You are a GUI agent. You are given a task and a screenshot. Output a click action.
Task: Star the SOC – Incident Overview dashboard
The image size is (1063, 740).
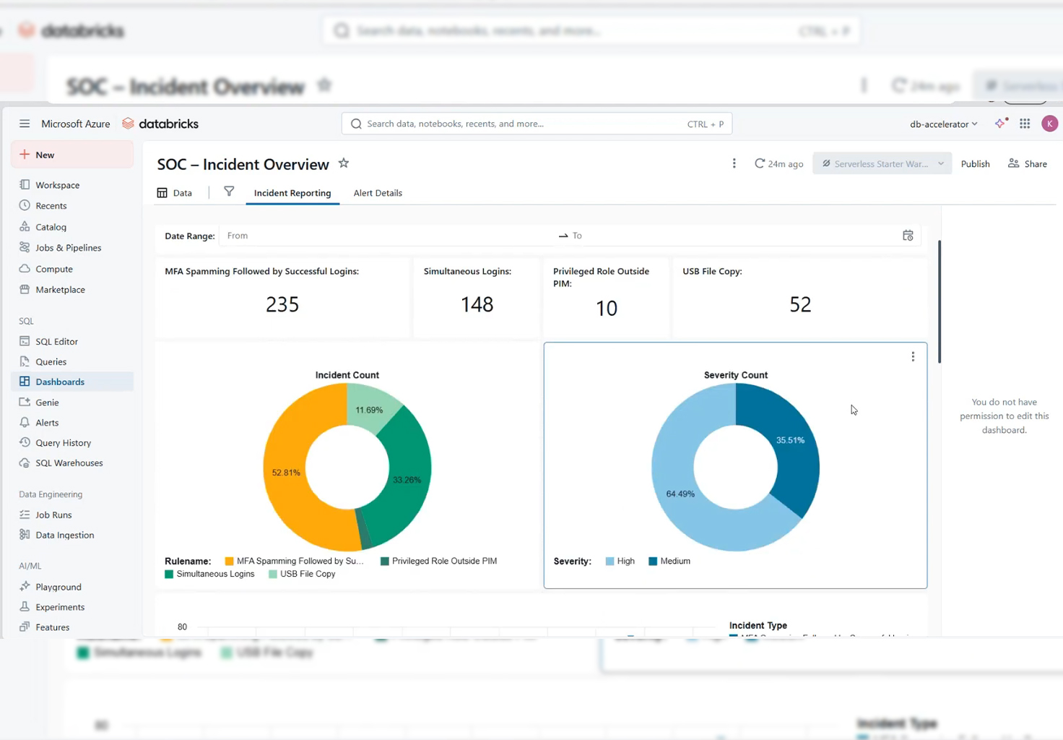click(343, 163)
